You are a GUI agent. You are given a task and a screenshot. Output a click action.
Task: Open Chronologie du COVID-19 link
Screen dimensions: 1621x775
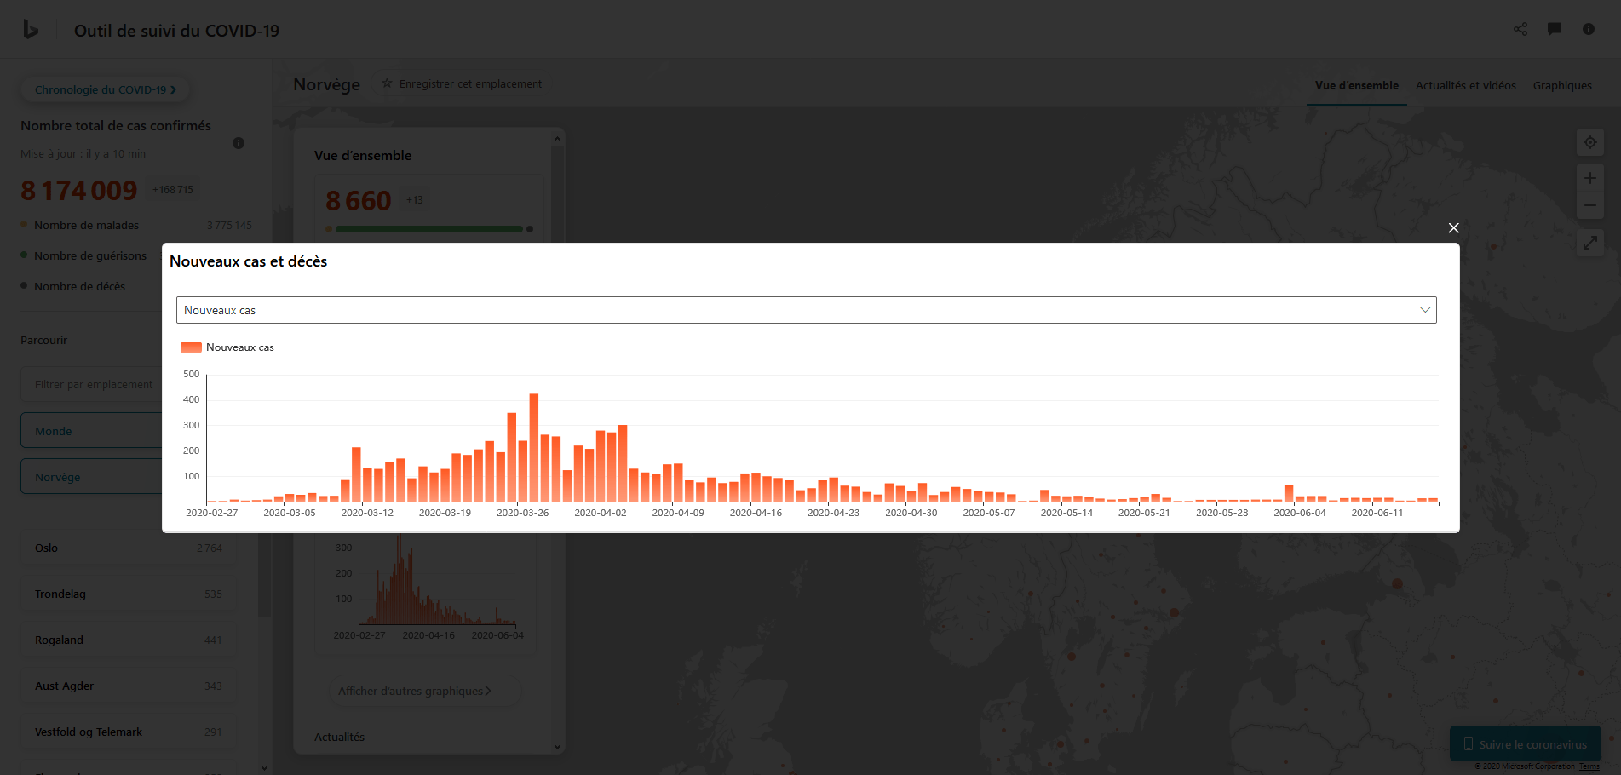coord(105,89)
